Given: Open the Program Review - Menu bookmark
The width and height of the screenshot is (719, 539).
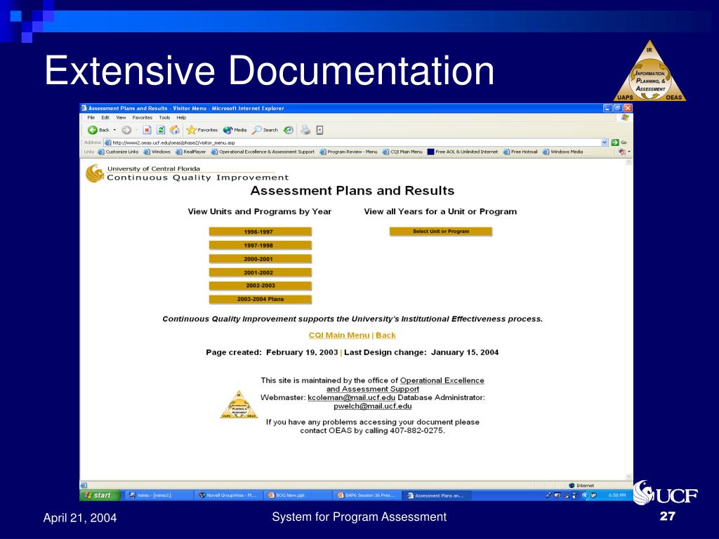Looking at the screenshot, I should [x=348, y=152].
